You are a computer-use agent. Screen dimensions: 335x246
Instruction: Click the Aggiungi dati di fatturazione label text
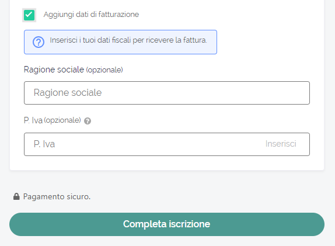(91, 15)
